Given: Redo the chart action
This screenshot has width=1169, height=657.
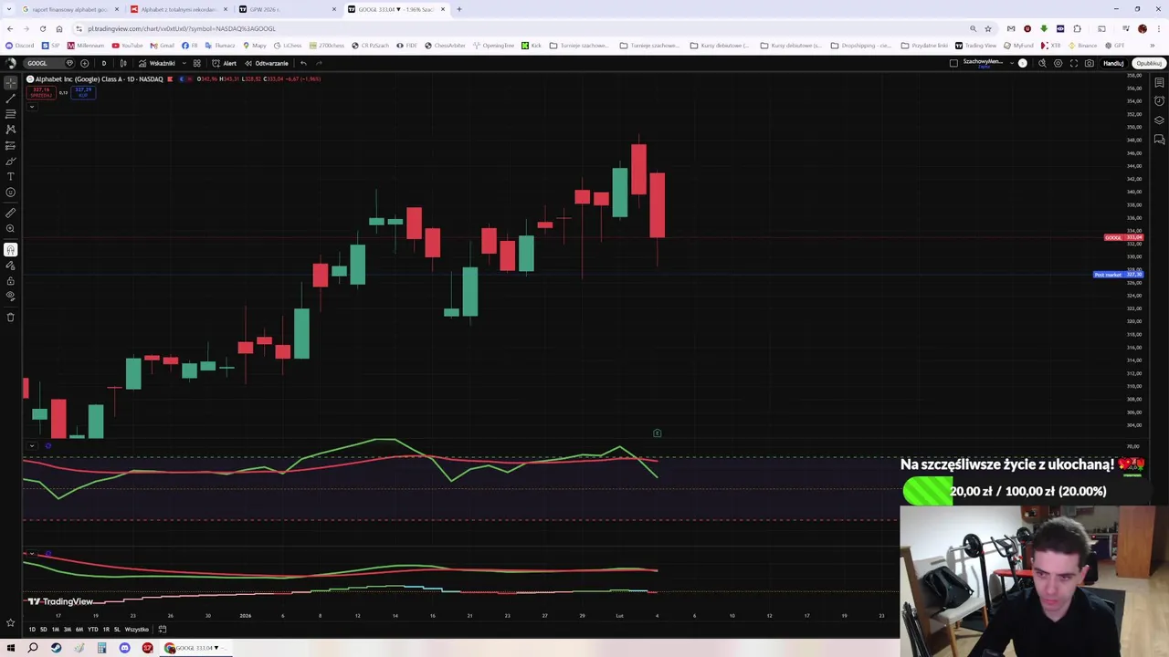Looking at the screenshot, I should (x=319, y=63).
